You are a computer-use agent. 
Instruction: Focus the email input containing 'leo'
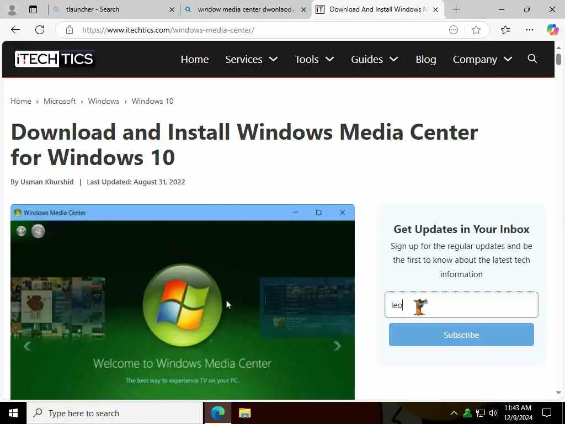(461, 305)
